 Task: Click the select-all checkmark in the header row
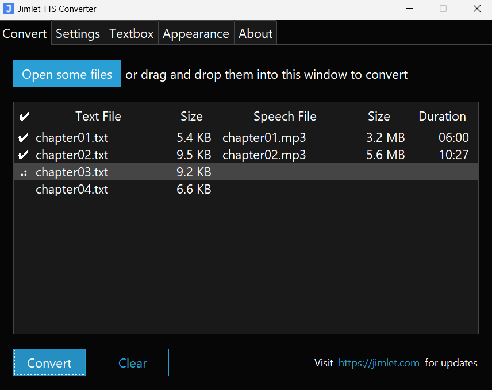coord(23,116)
